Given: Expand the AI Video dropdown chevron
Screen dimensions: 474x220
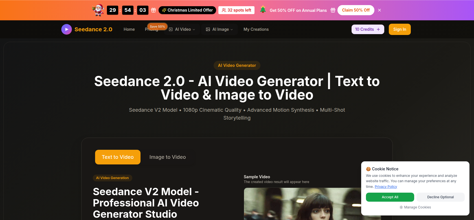Looking at the screenshot, I should tap(194, 30).
